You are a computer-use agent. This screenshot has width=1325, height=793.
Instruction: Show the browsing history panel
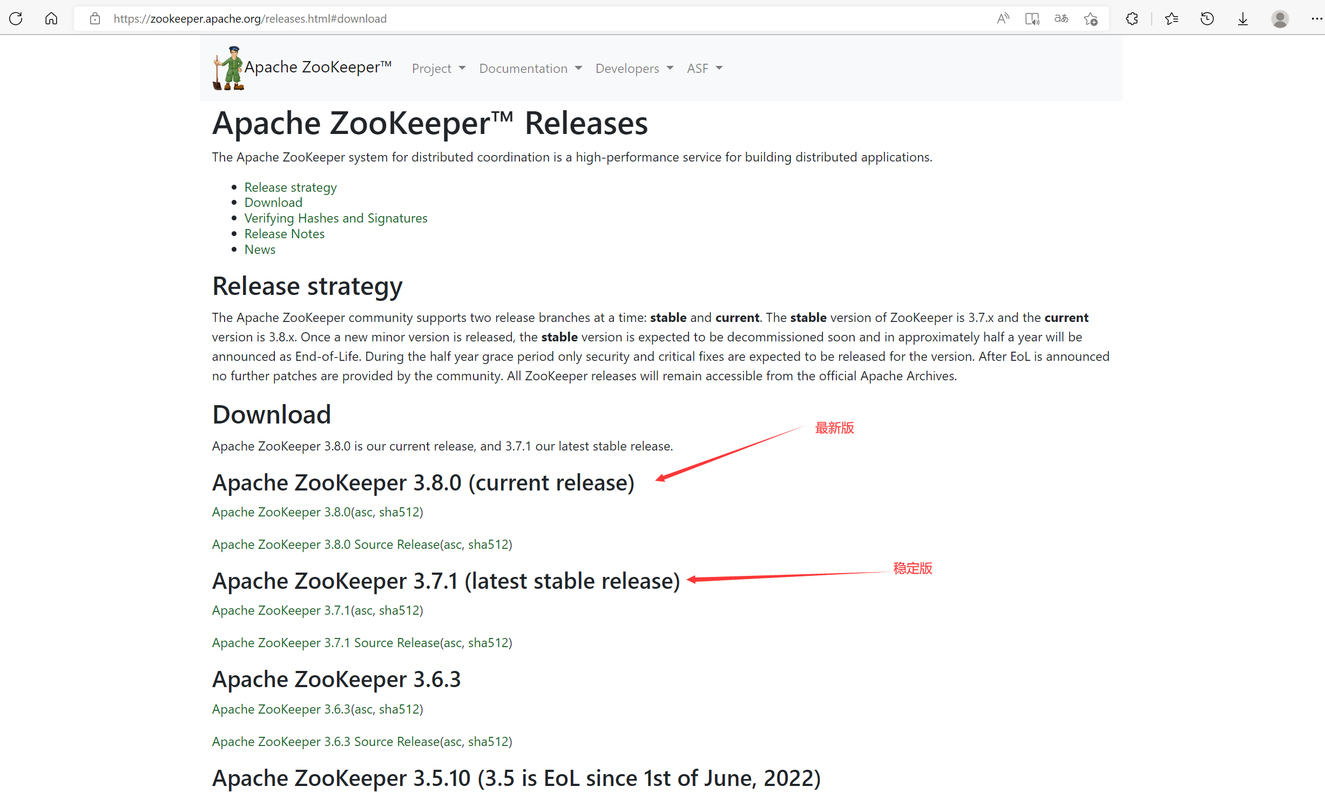(x=1207, y=19)
